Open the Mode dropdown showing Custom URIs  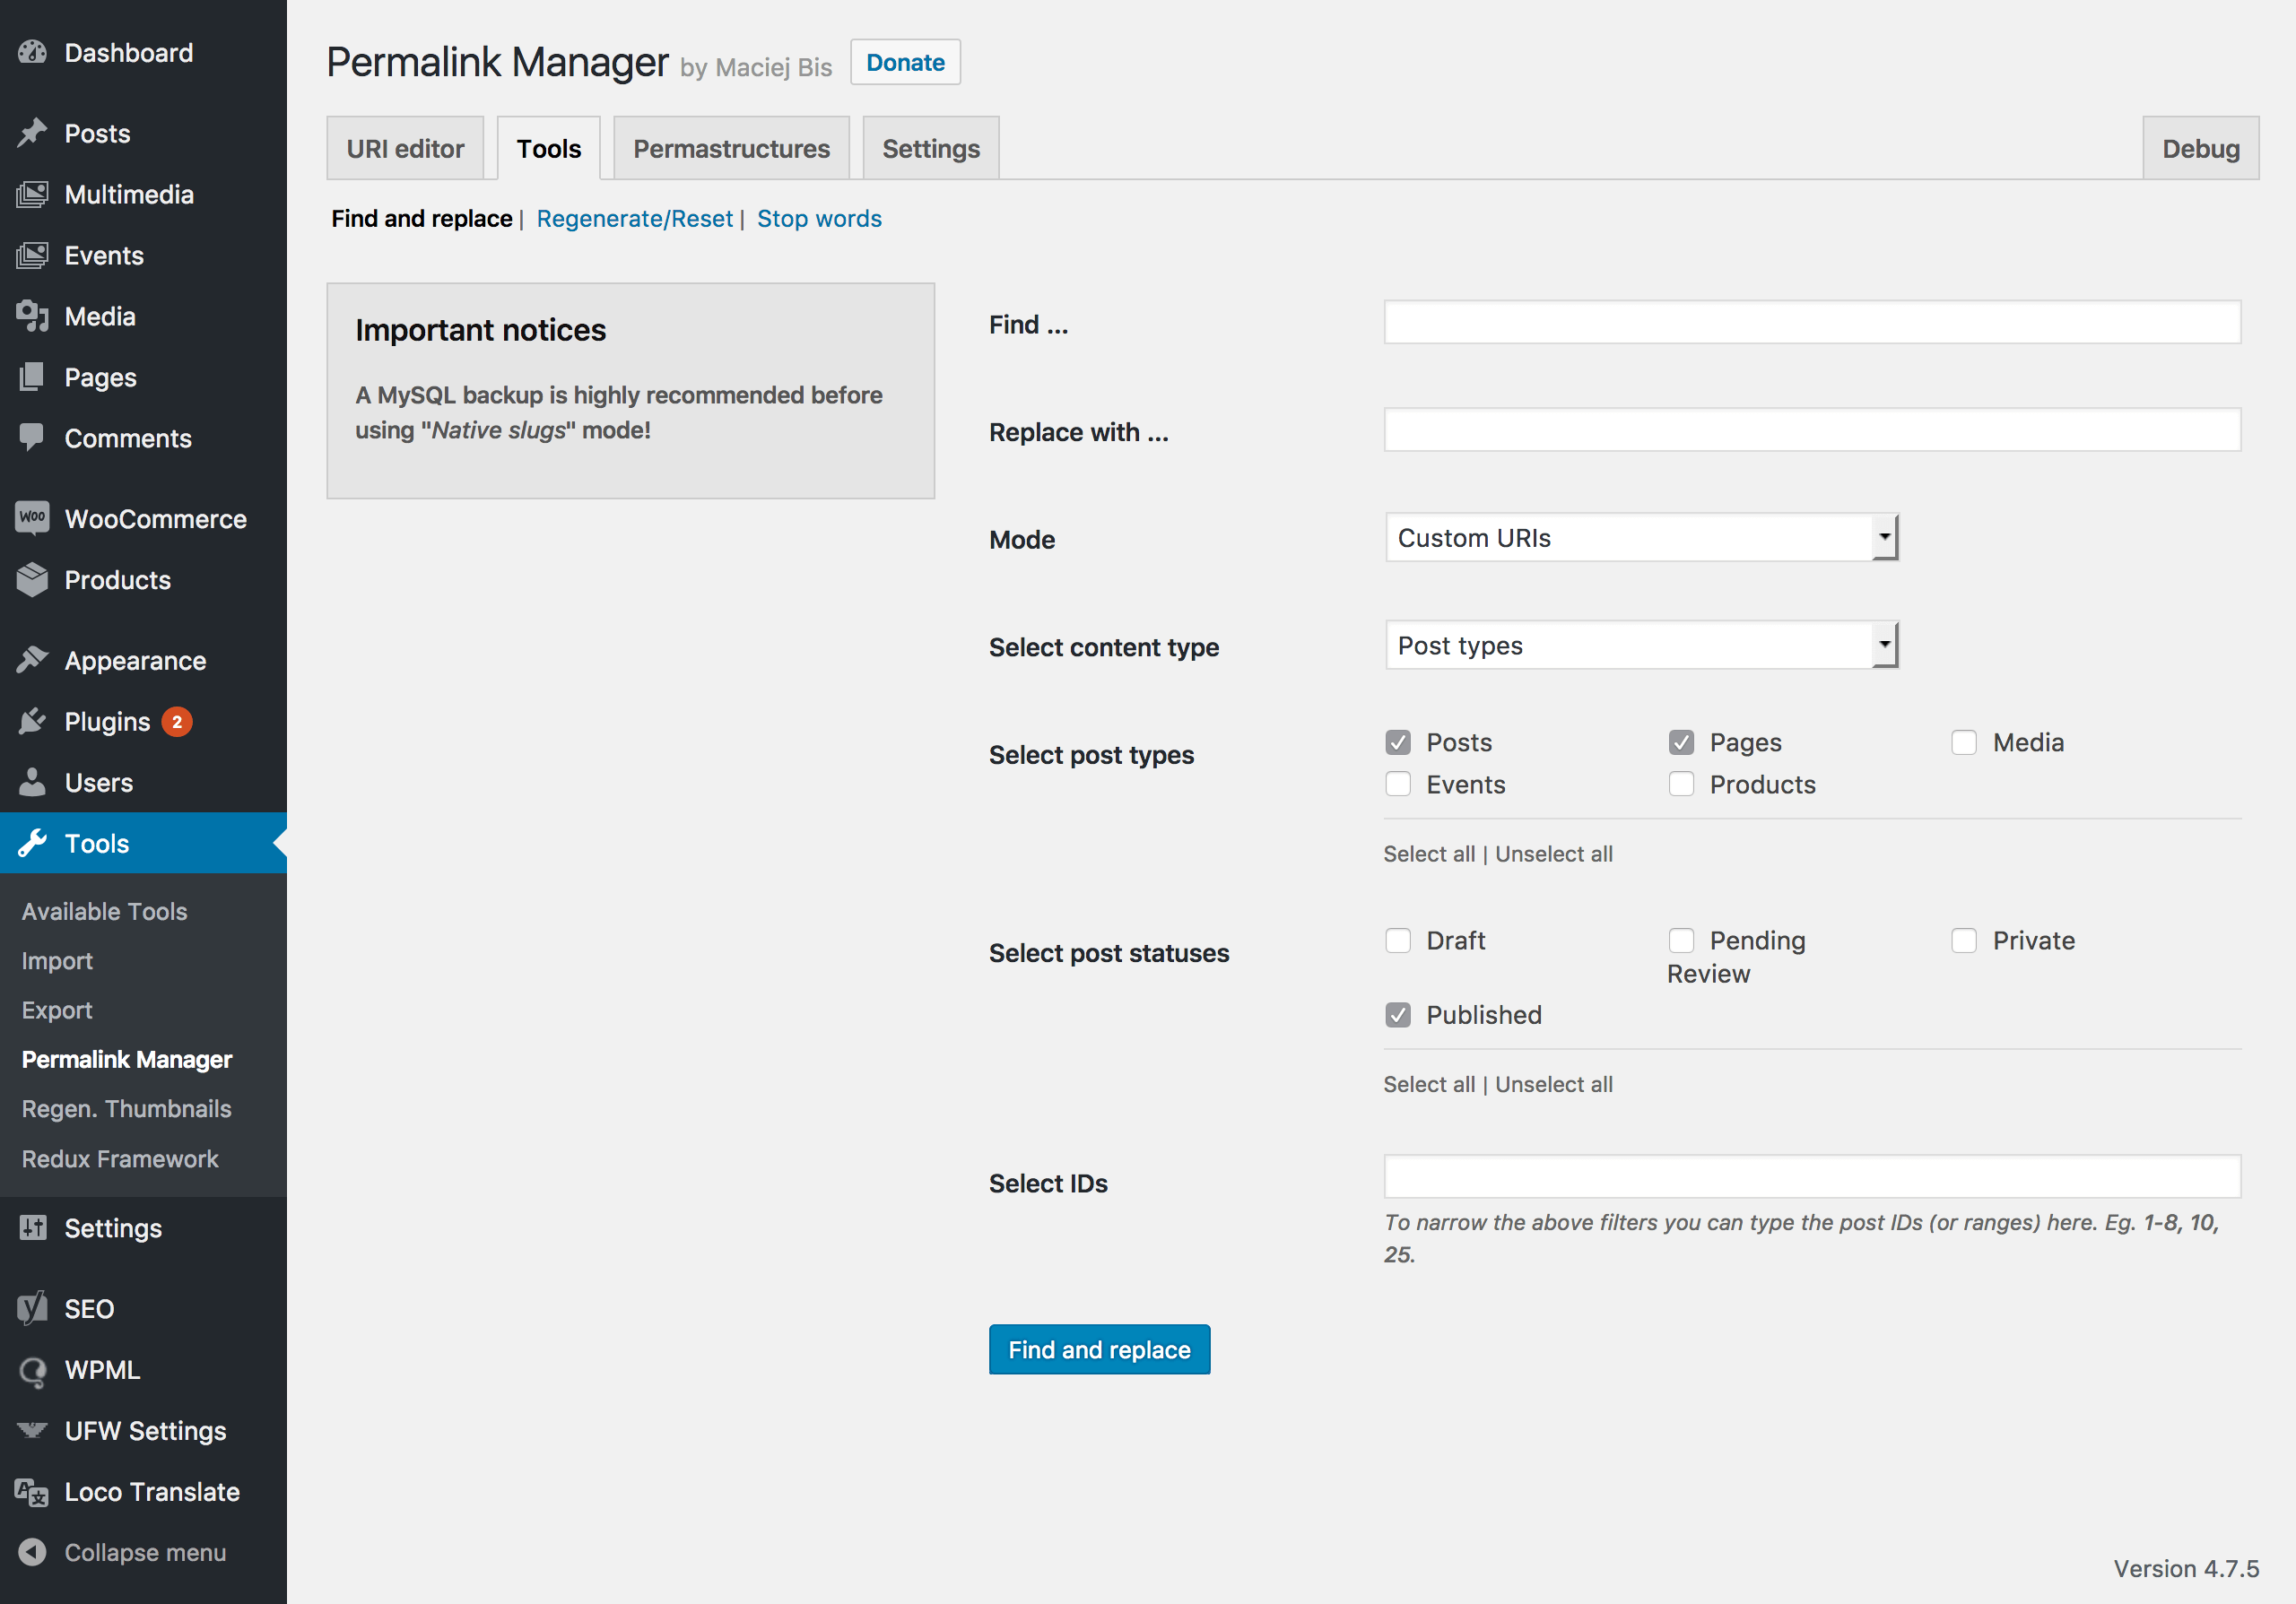tap(1641, 538)
